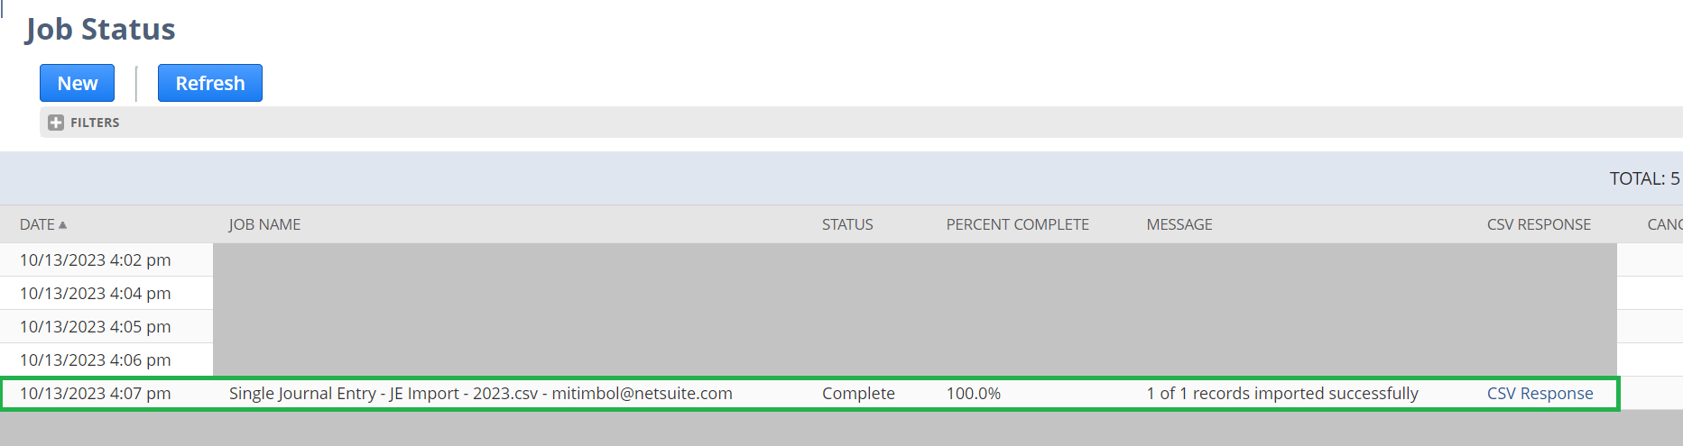Viewport: 1683px width, 446px height.
Task: Click the Single Journal Entry job name
Action: [x=480, y=394]
